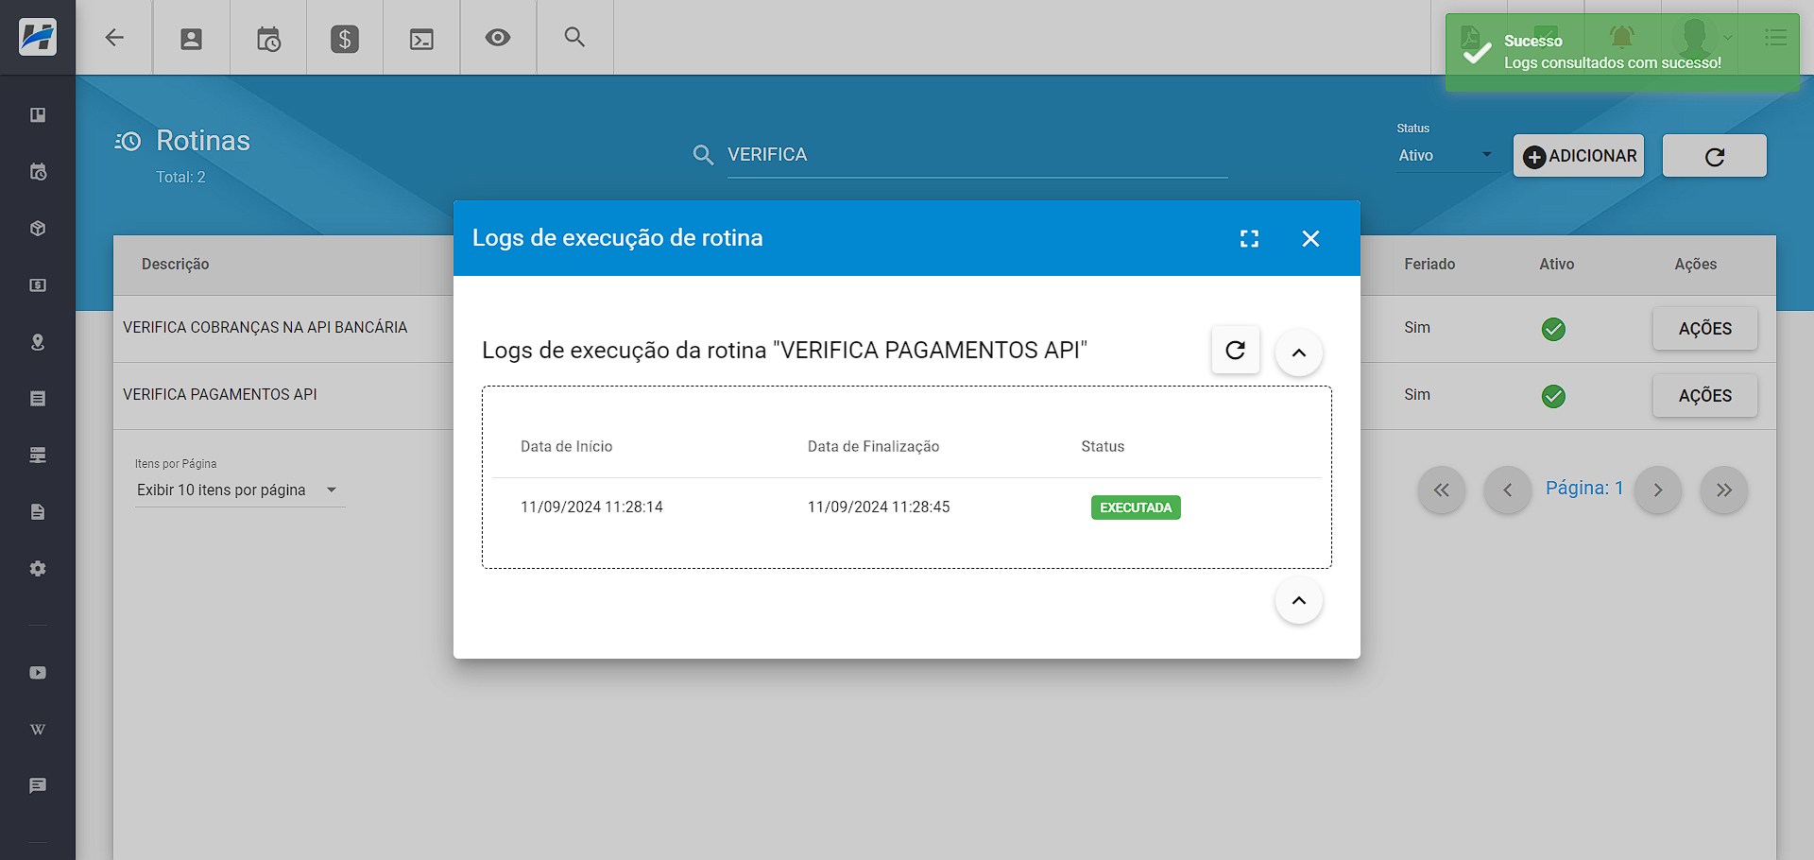Click the Ativo column header
1814x860 pixels.
(x=1556, y=265)
